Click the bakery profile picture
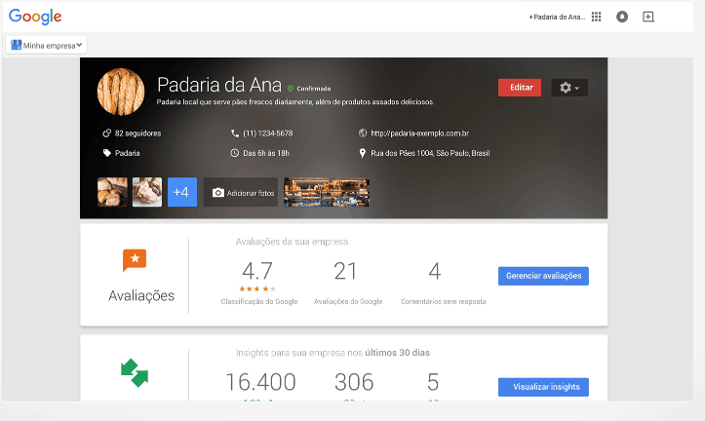This screenshot has width=705, height=421. click(x=121, y=93)
